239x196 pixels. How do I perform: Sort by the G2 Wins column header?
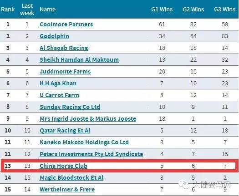[193, 10]
